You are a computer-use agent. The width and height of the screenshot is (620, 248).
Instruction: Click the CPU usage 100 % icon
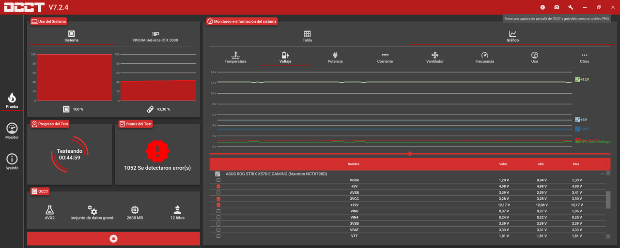tap(66, 109)
